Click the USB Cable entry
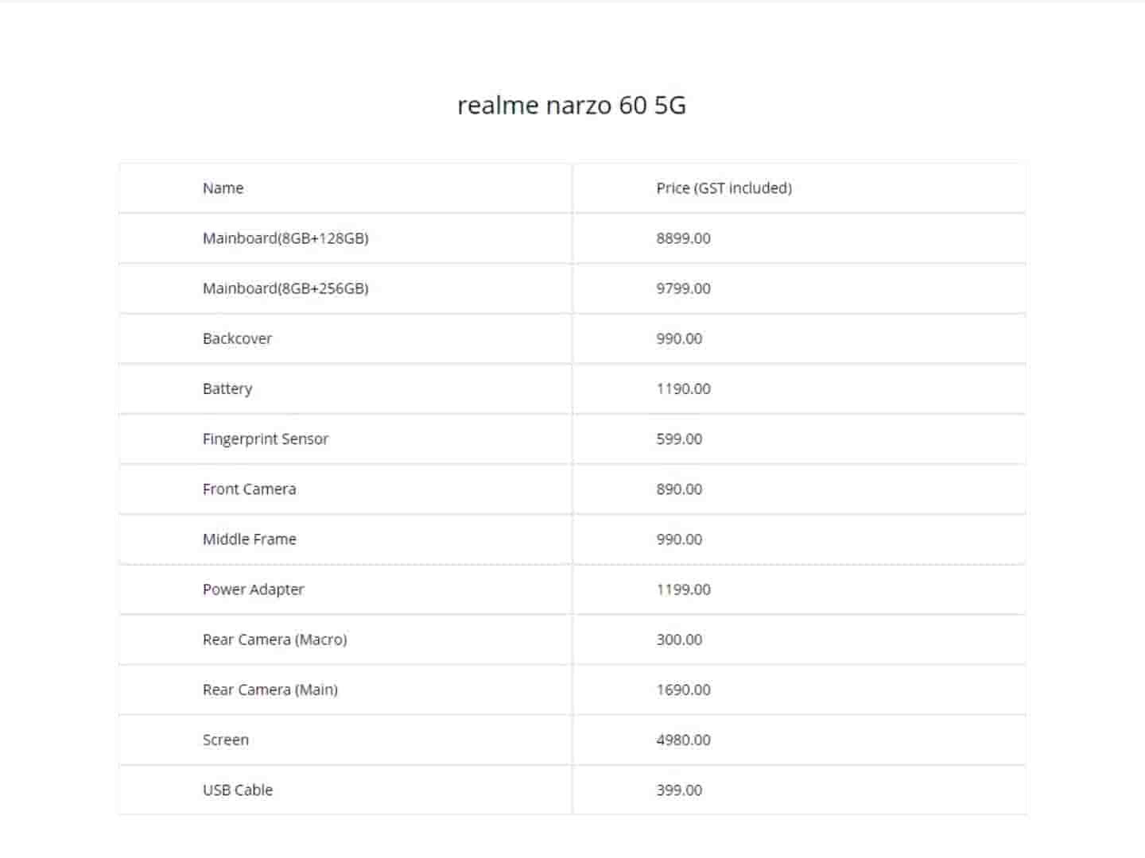 (x=238, y=790)
